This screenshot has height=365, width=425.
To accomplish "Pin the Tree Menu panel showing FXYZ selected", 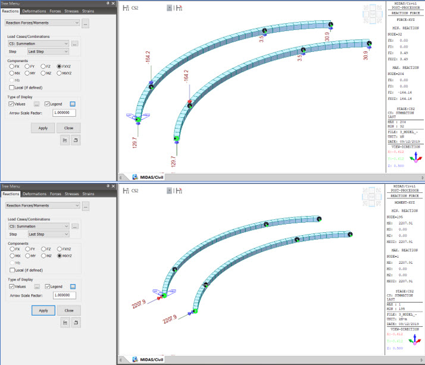I will 108,3.
